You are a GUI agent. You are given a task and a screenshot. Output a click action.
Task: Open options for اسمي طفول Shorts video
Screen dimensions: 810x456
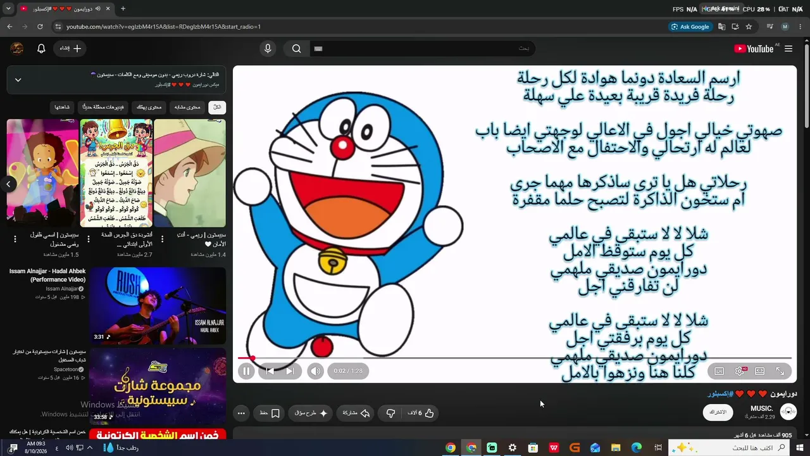15,239
